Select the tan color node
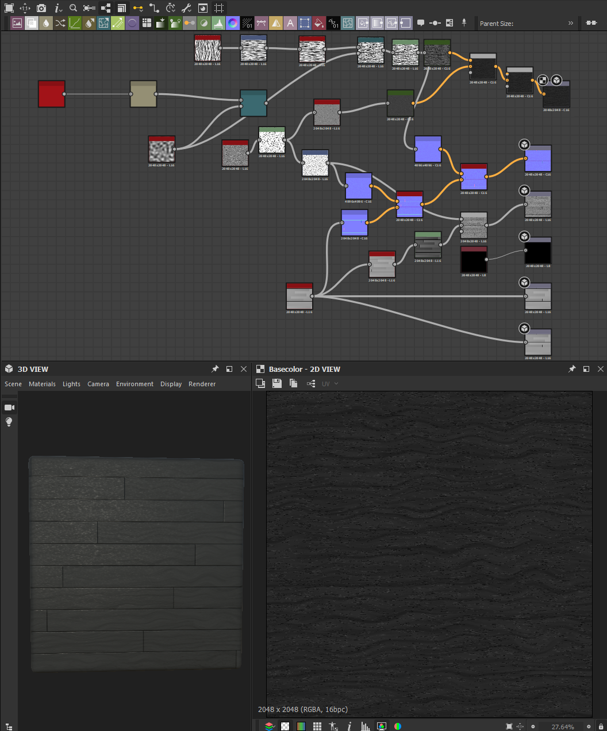607x731 pixels. click(144, 94)
